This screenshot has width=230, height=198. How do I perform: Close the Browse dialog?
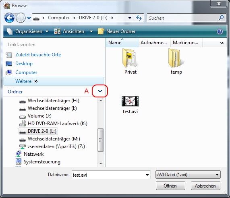pos(219,4)
